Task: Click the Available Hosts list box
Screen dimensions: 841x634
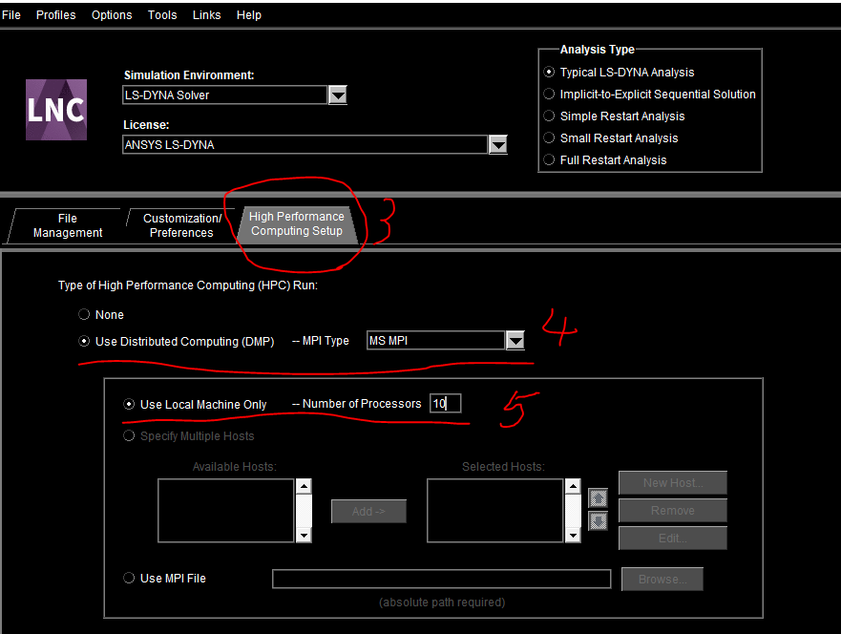Action: pyautogui.click(x=226, y=511)
